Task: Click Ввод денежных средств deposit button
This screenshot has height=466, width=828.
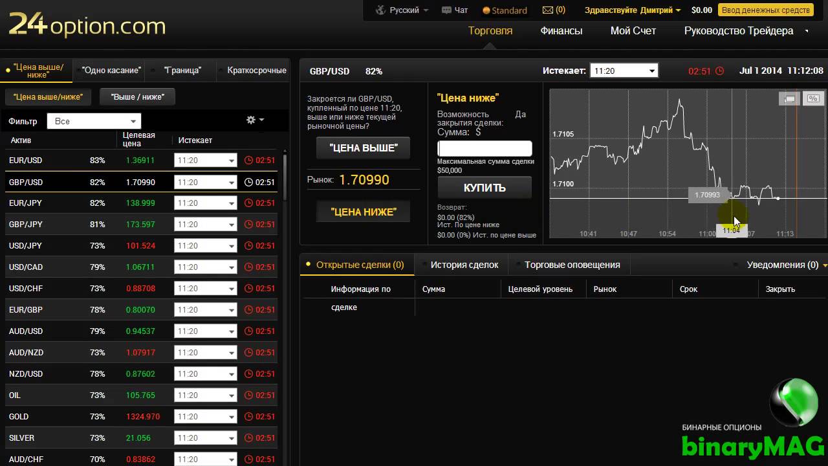Action: [766, 10]
